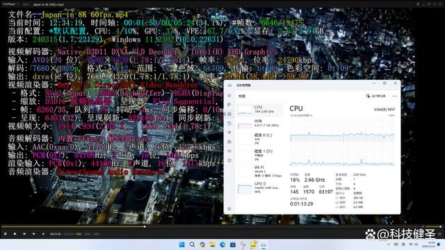The image size is (445, 250).
Task: Open App history in Task Manager sidebar
Action: click(229, 124)
